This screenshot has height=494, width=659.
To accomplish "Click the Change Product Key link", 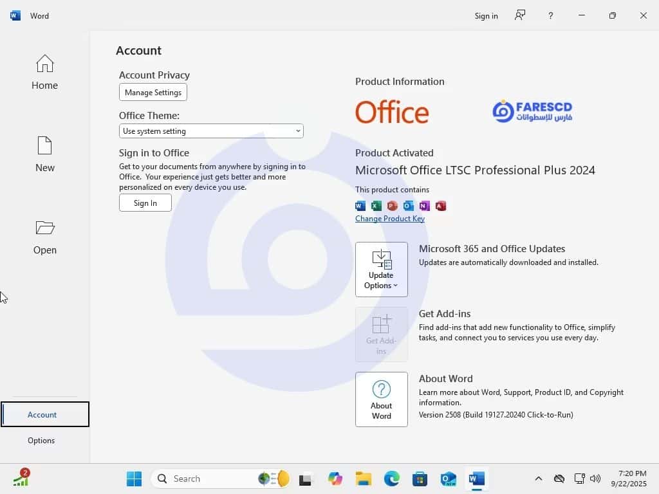I will click(x=390, y=219).
